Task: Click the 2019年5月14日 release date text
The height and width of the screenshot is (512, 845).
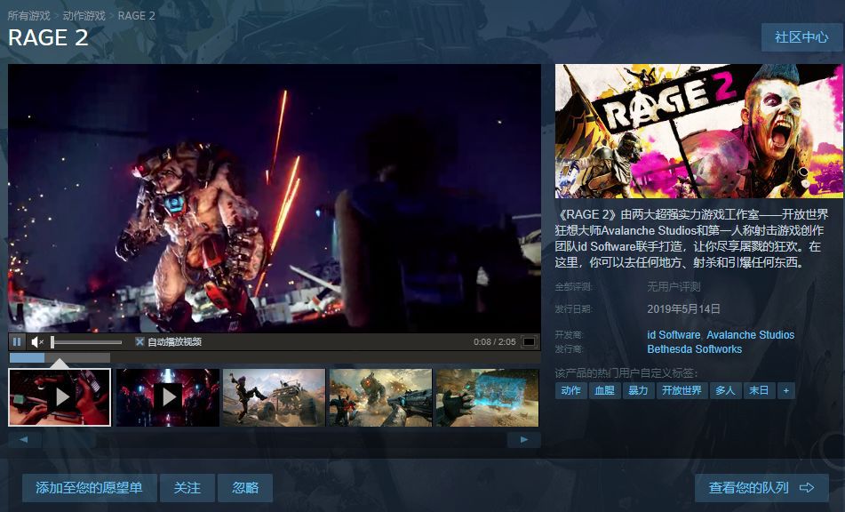Action: pyautogui.click(x=683, y=308)
